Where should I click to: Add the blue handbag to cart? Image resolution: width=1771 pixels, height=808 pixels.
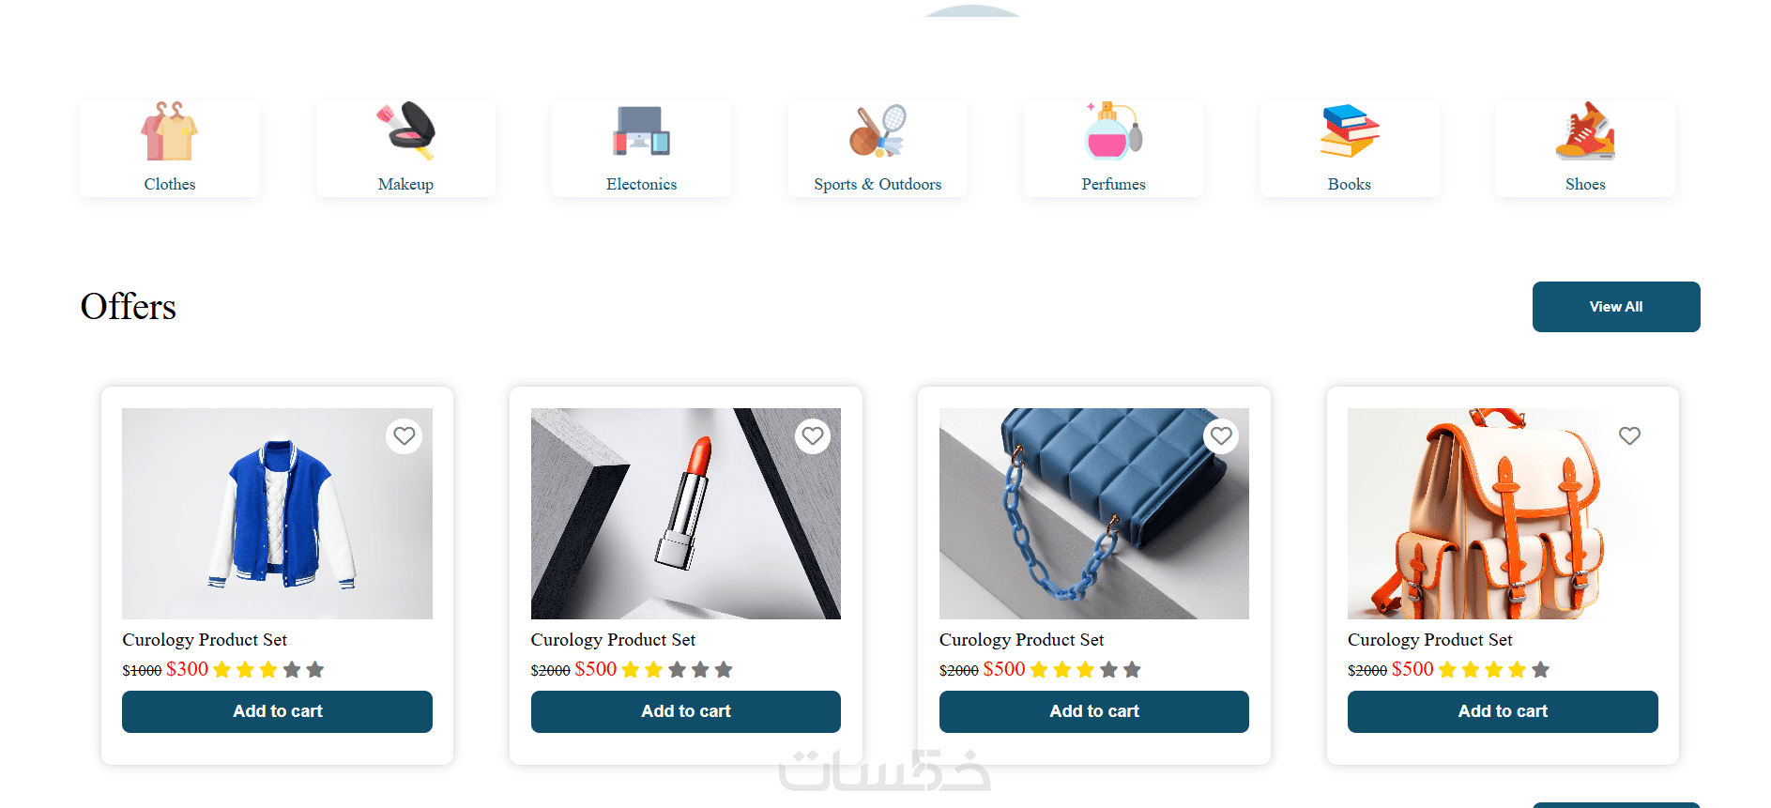1094,711
